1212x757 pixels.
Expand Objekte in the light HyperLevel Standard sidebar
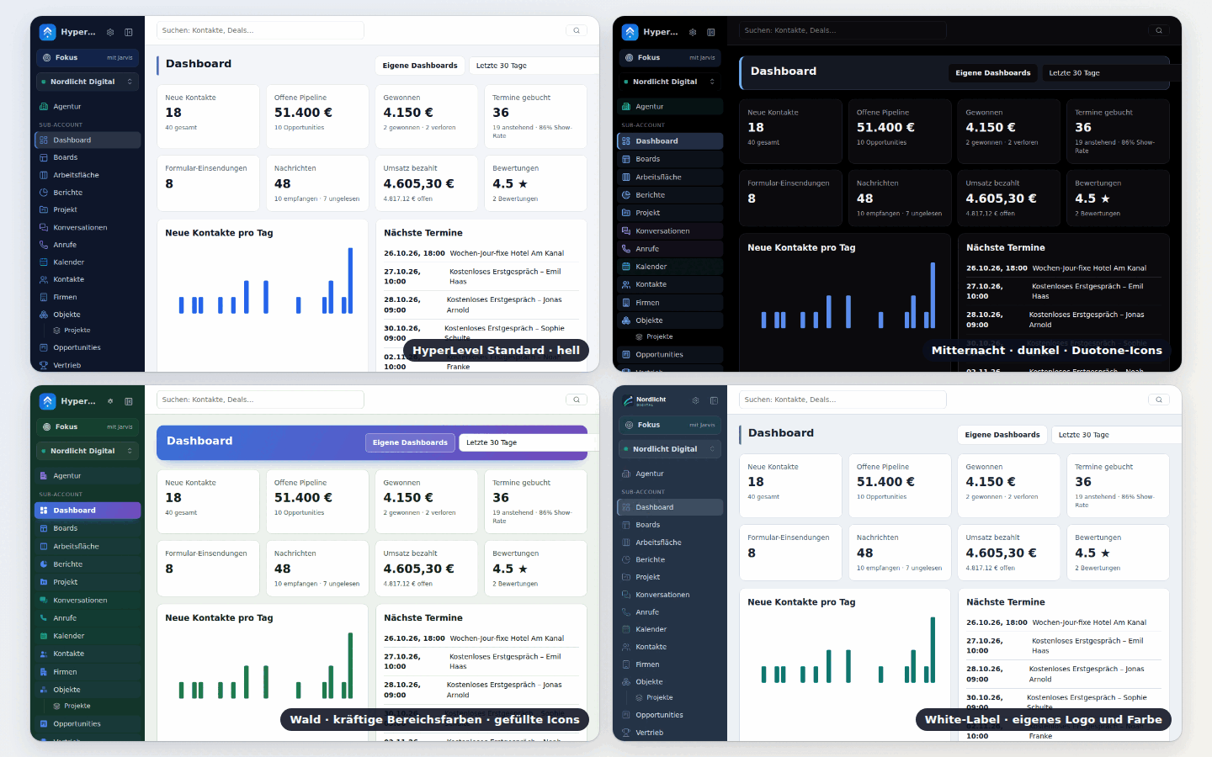[x=88, y=315]
